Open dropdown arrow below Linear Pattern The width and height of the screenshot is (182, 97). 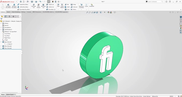click(x=62, y=10)
